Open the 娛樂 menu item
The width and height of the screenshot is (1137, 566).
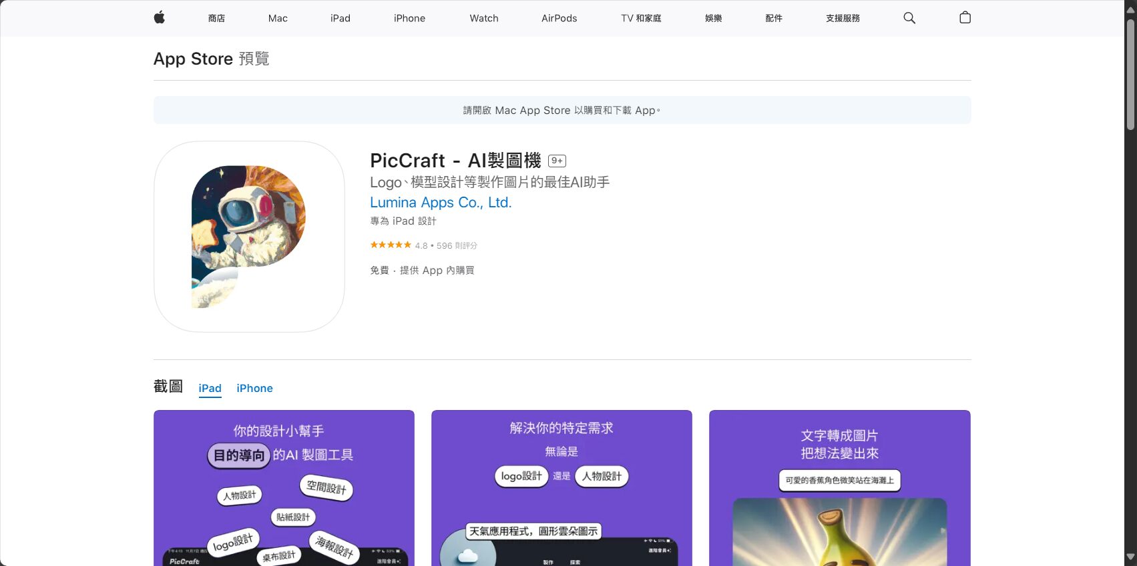click(713, 18)
